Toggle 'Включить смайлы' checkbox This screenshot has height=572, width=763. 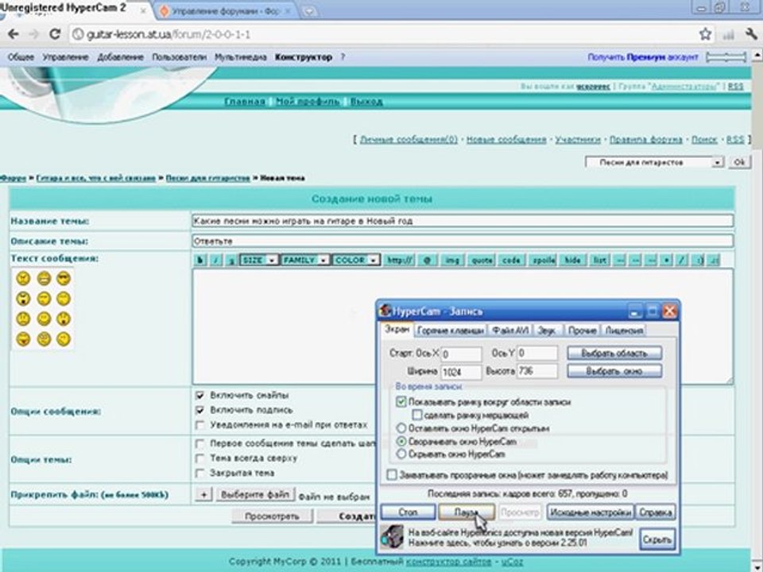click(199, 396)
